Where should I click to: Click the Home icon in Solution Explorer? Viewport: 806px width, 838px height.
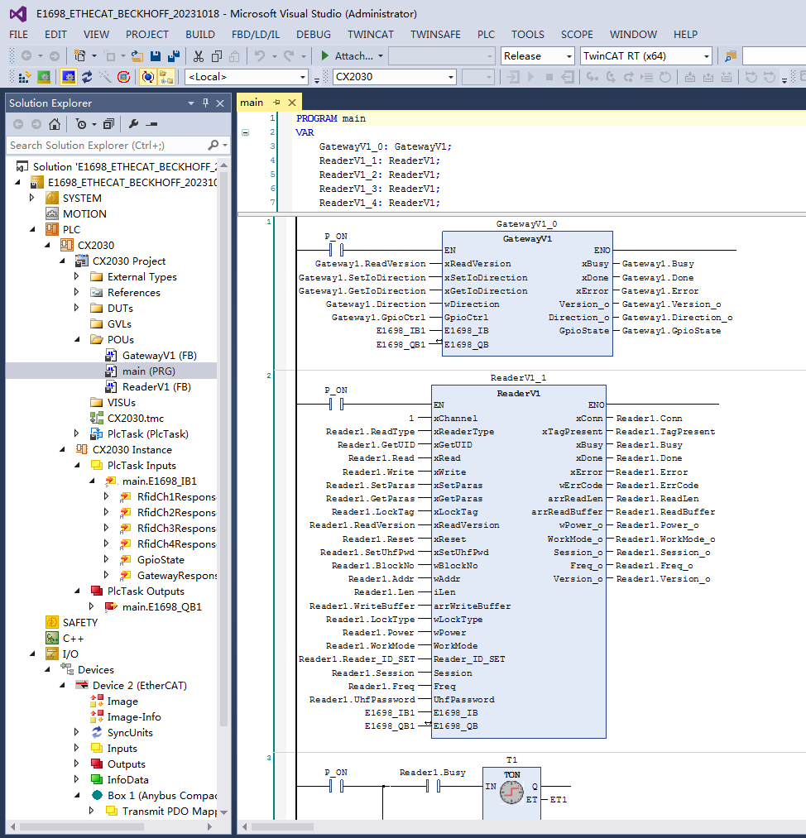pyautogui.click(x=54, y=124)
